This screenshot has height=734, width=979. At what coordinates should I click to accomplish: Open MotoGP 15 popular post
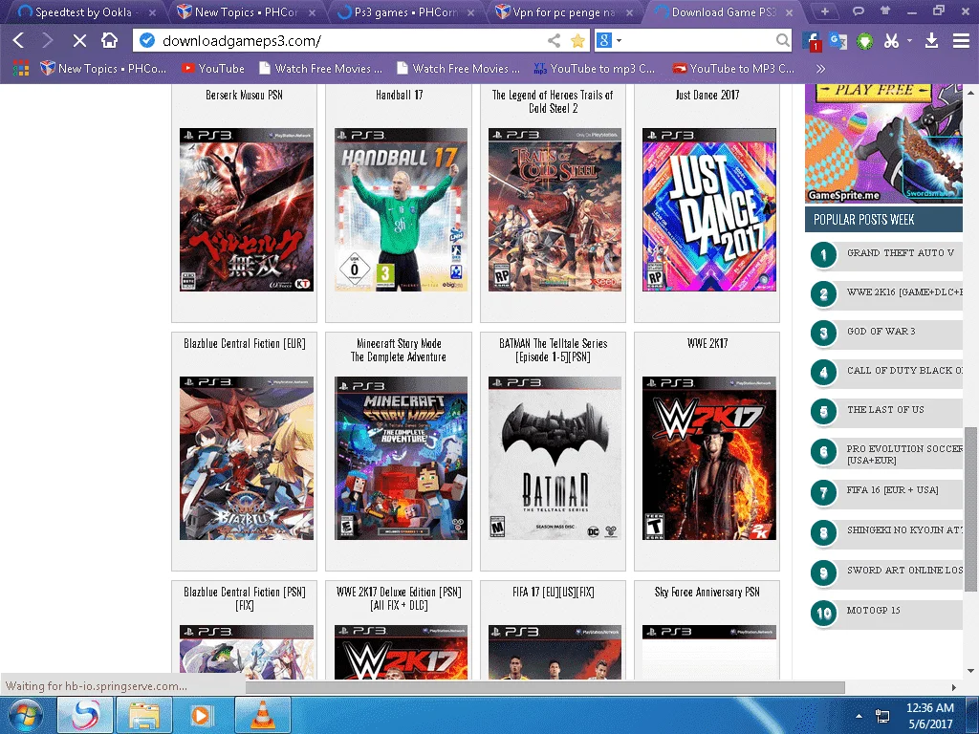coord(873,611)
